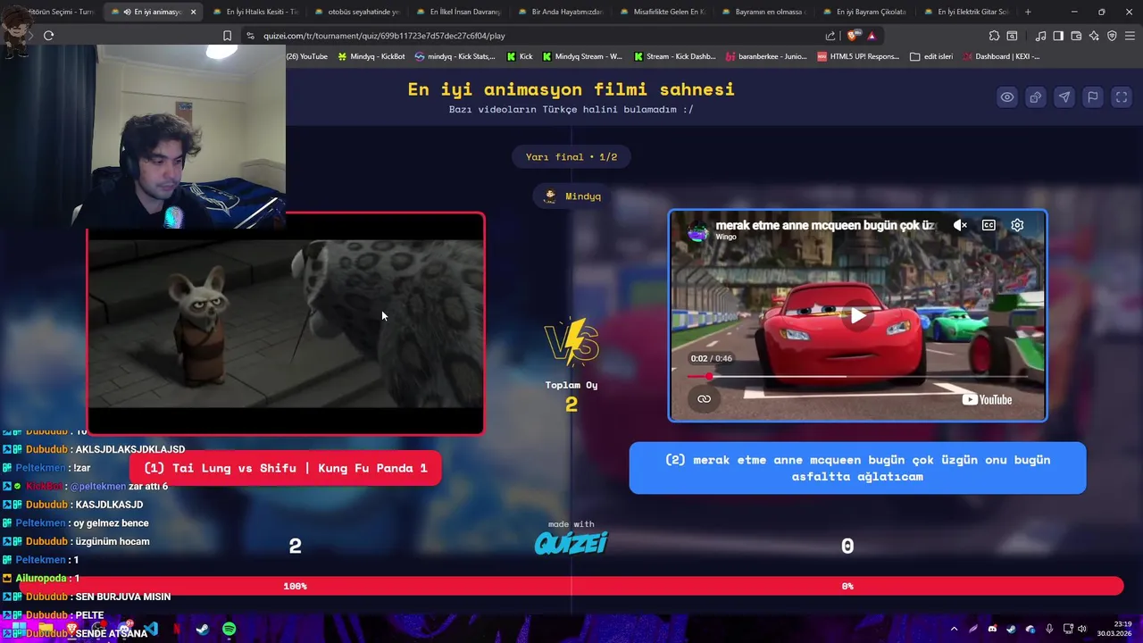The width and height of the screenshot is (1143, 643).
Task: Bookmark this page using the bookmark icon
Action: [227, 36]
